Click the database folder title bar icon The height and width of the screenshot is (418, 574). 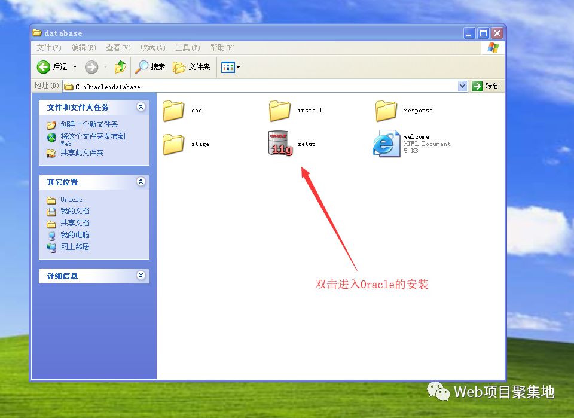pyautogui.click(x=37, y=33)
